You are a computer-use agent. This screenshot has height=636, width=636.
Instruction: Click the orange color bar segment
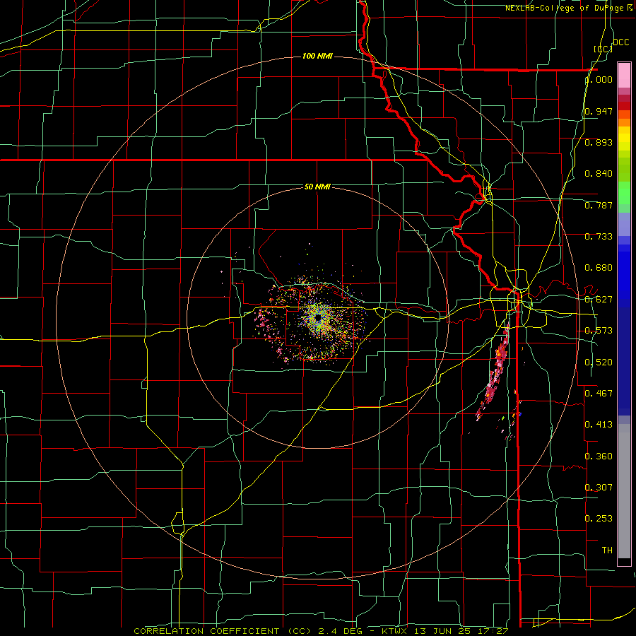point(624,122)
